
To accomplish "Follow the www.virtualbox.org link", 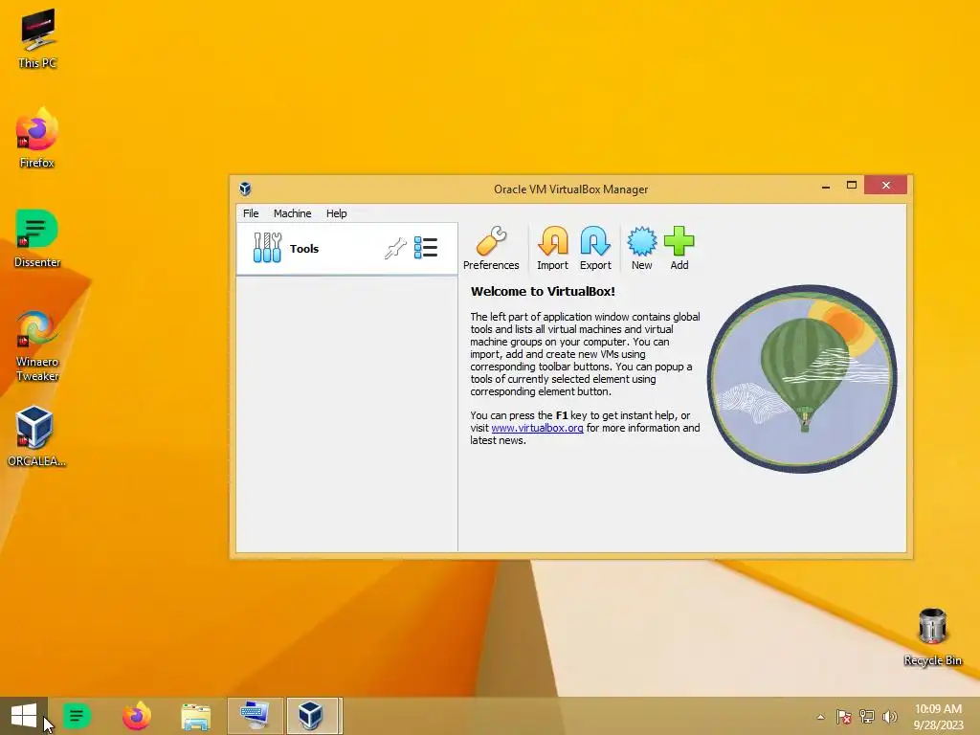I will 537,428.
